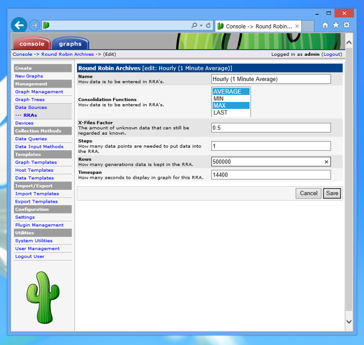Click the refresh icon in address bar
Viewport: 364px width, 345px height.
tap(208, 25)
